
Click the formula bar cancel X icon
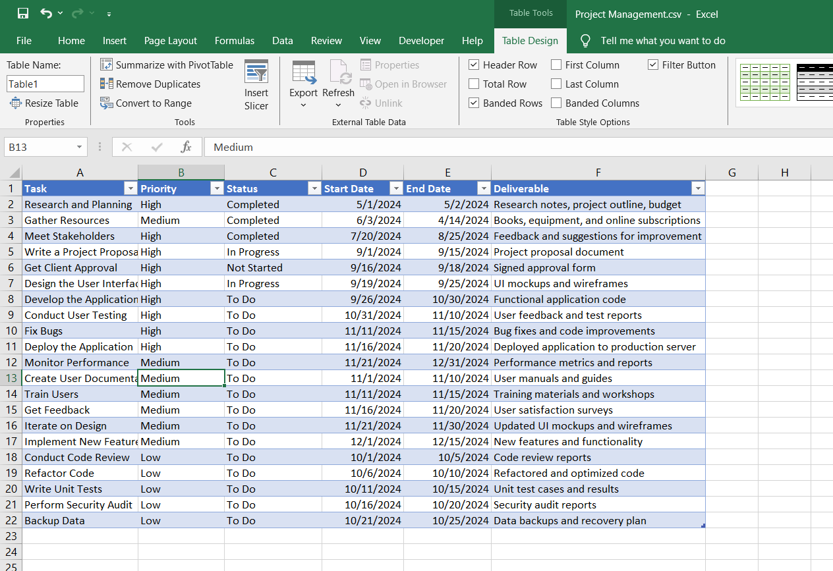(x=127, y=147)
